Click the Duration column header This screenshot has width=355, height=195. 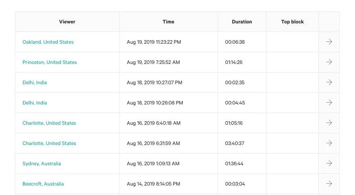pyautogui.click(x=242, y=22)
